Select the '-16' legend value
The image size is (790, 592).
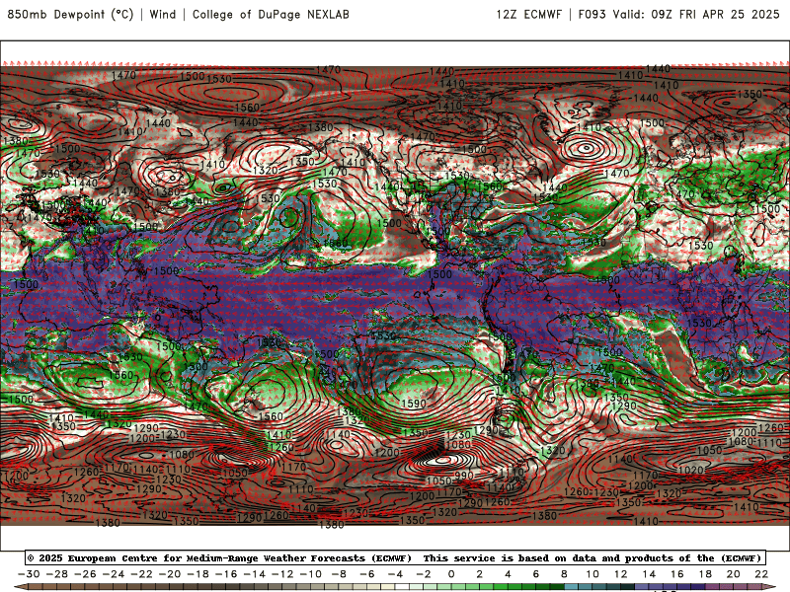[x=226, y=574]
